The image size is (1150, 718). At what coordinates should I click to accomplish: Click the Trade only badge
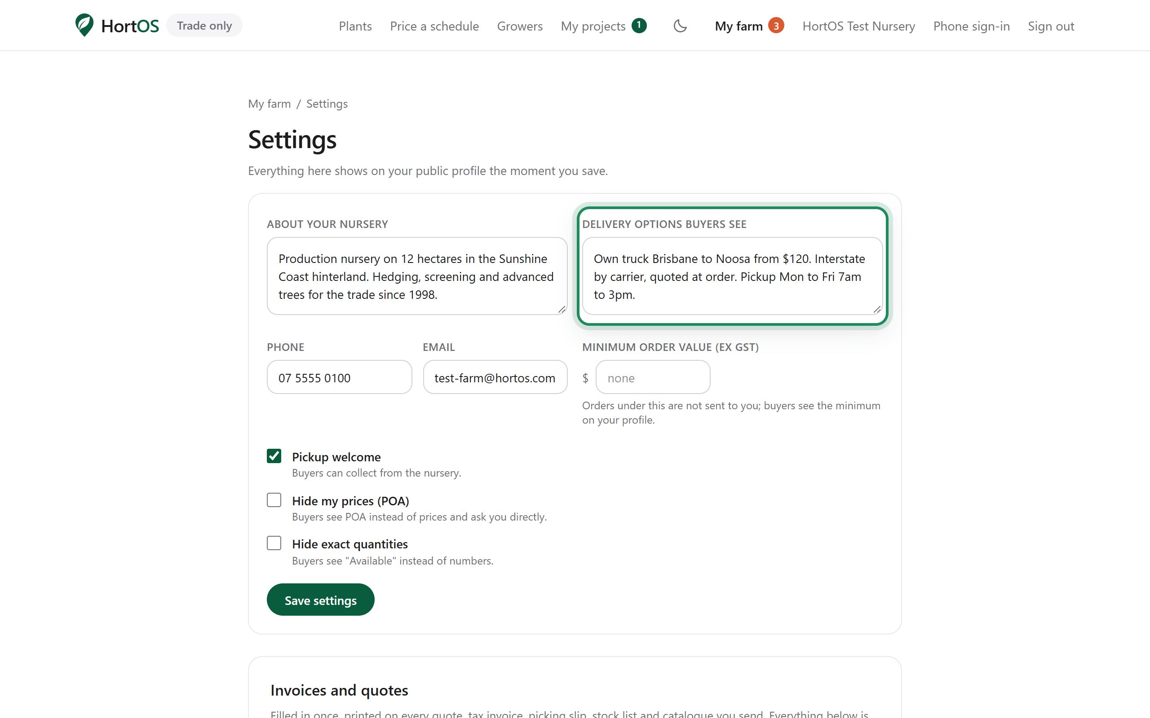(204, 25)
